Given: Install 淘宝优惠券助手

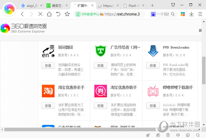Looking at the screenshot, I should [x=100, y=106].
